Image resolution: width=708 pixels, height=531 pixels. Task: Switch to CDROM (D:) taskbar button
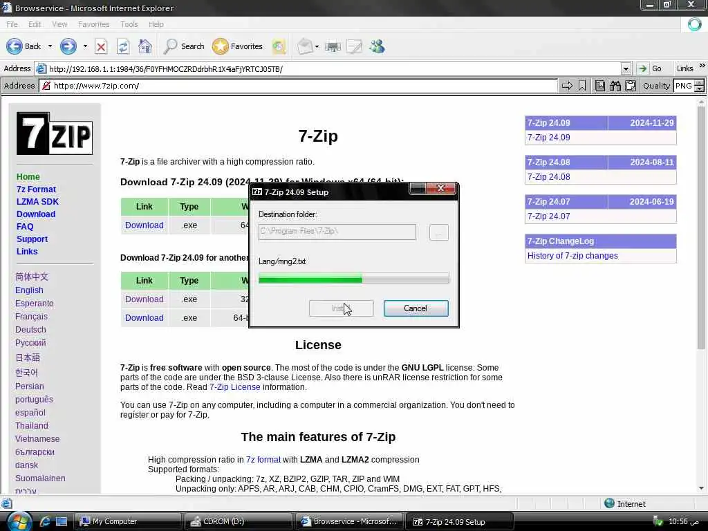pyautogui.click(x=239, y=521)
